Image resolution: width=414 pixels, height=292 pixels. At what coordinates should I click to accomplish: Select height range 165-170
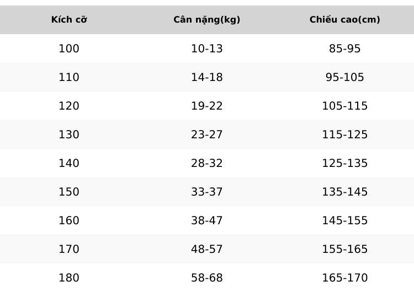tap(345, 278)
